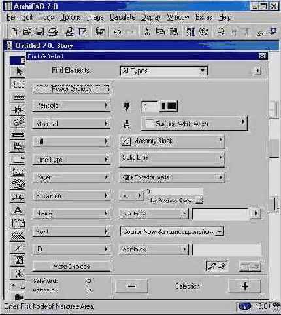
Task: Click the New document icon
Action: click(14, 32)
